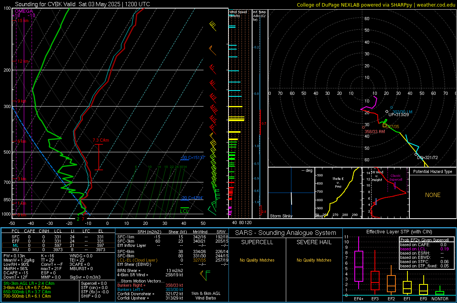Click the Inf. Temp. Adv. panel header
Screen dimensions: 457x303
(259, 16)
